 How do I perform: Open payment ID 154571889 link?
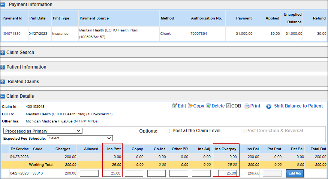11,34
